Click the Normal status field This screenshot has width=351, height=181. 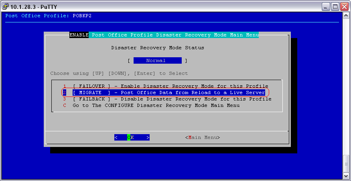point(158,60)
